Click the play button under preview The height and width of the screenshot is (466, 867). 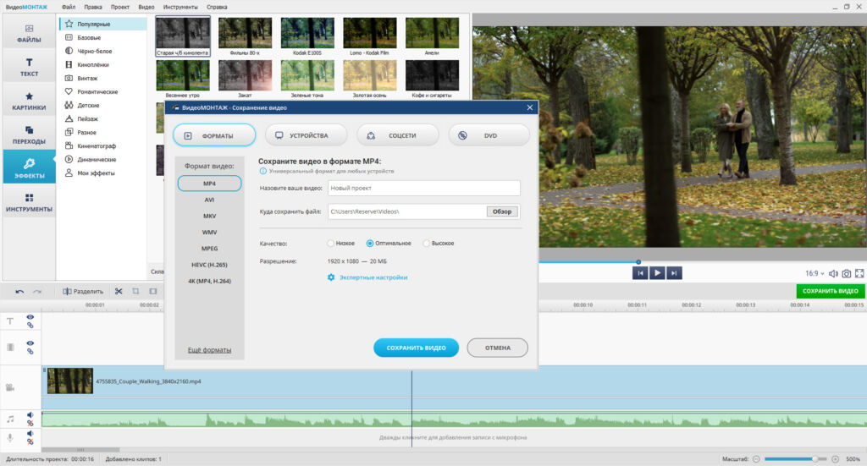click(657, 273)
